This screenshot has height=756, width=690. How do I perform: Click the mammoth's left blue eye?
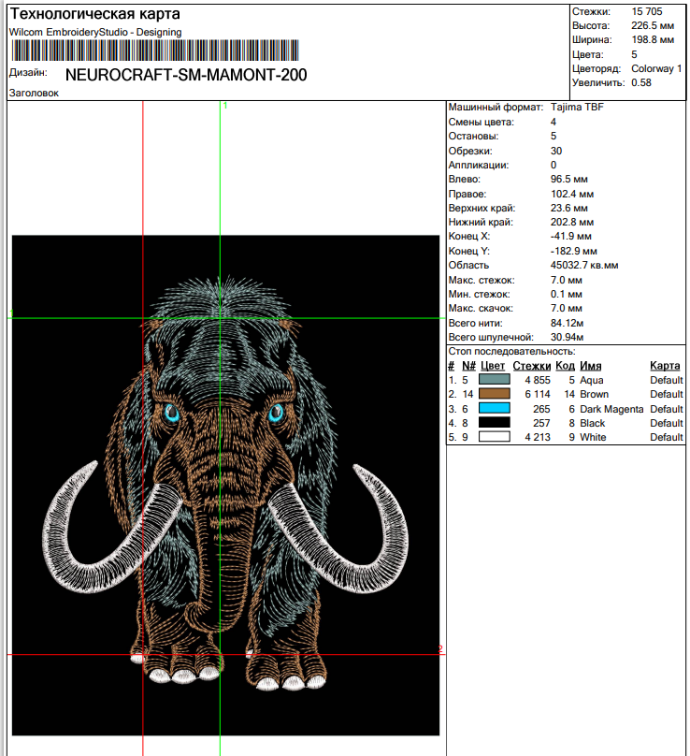pyautogui.click(x=171, y=414)
